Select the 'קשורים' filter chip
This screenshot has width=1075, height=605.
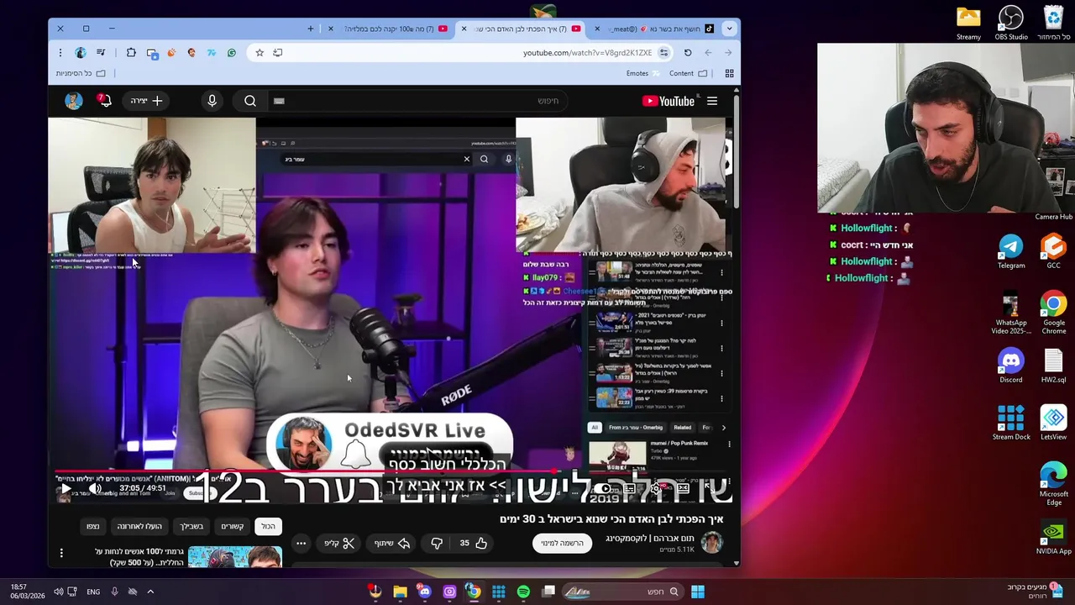click(x=233, y=526)
